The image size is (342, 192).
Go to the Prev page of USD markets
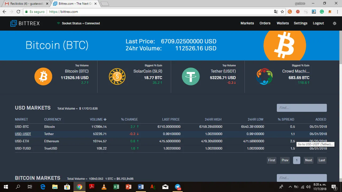(285, 160)
